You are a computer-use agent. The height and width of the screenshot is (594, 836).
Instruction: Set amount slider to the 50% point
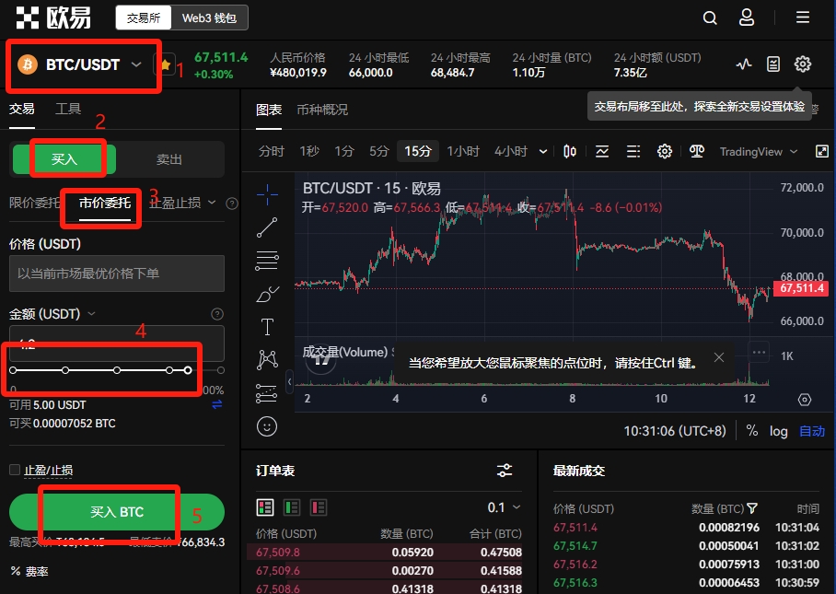(117, 370)
